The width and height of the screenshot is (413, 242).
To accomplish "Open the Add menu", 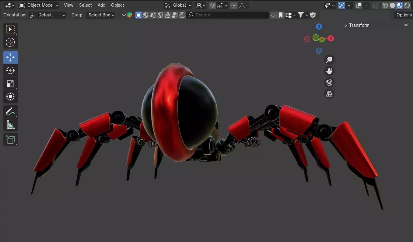I will [102, 5].
